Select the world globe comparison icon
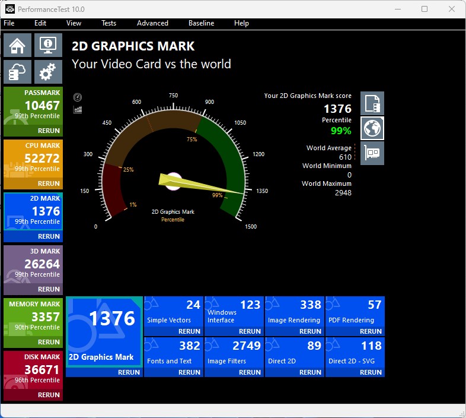This screenshot has height=418, width=466. pyautogui.click(x=372, y=128)
